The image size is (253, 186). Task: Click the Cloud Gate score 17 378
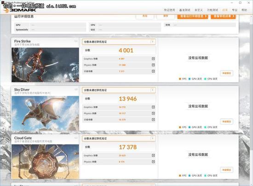[x=128, y=147]
